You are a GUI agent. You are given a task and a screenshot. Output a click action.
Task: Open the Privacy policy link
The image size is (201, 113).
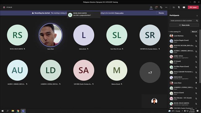pyautogui.click(x=119, y=13)
